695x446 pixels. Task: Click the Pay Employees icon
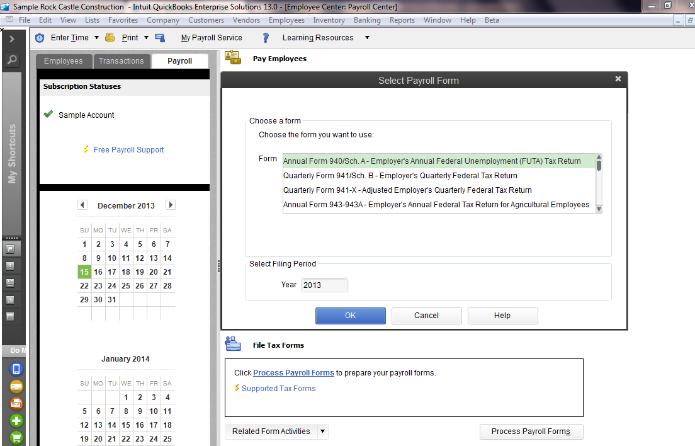(x=233, y=57)
